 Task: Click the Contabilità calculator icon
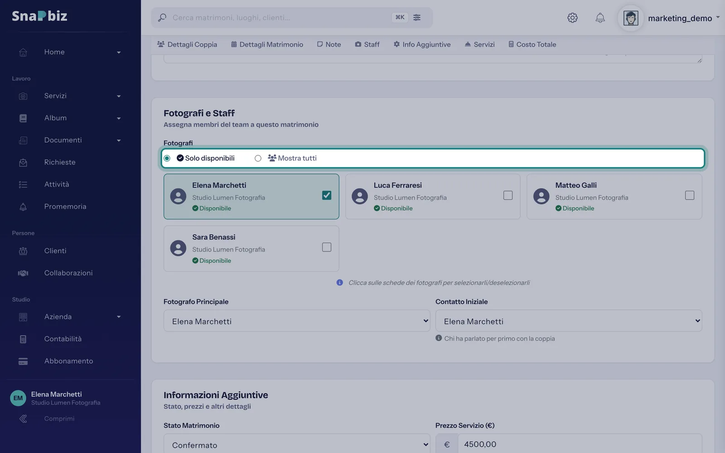coord(23,339)
